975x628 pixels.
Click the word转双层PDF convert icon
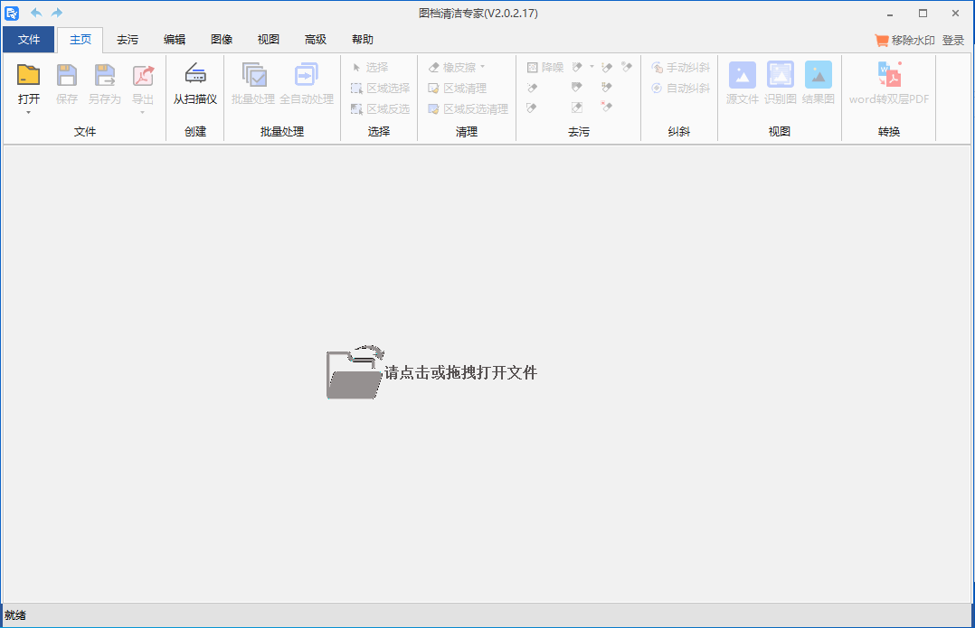[889, 75]
